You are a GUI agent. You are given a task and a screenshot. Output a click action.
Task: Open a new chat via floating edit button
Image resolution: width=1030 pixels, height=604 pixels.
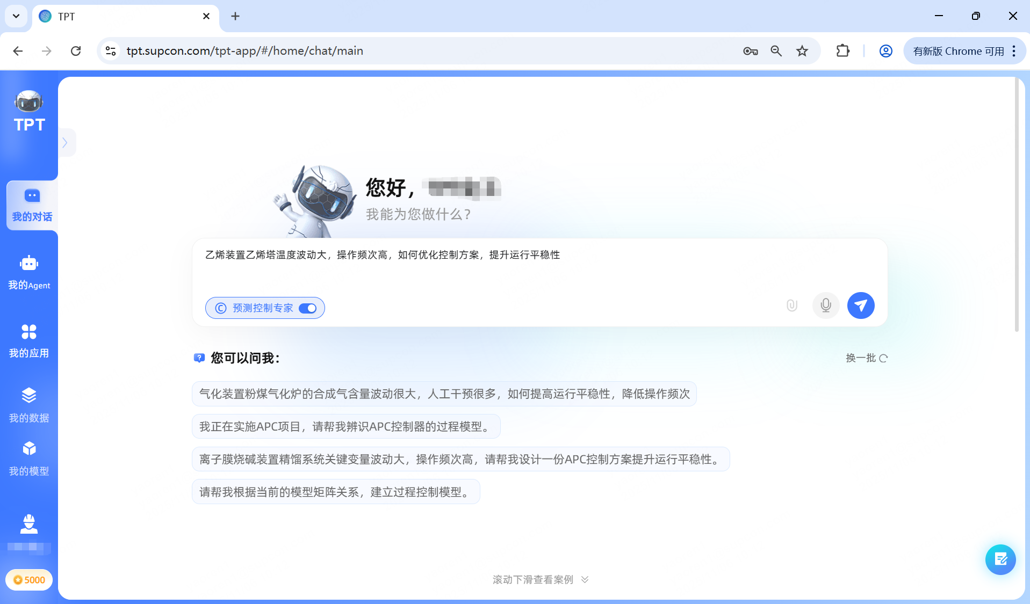coord(1000,559)
